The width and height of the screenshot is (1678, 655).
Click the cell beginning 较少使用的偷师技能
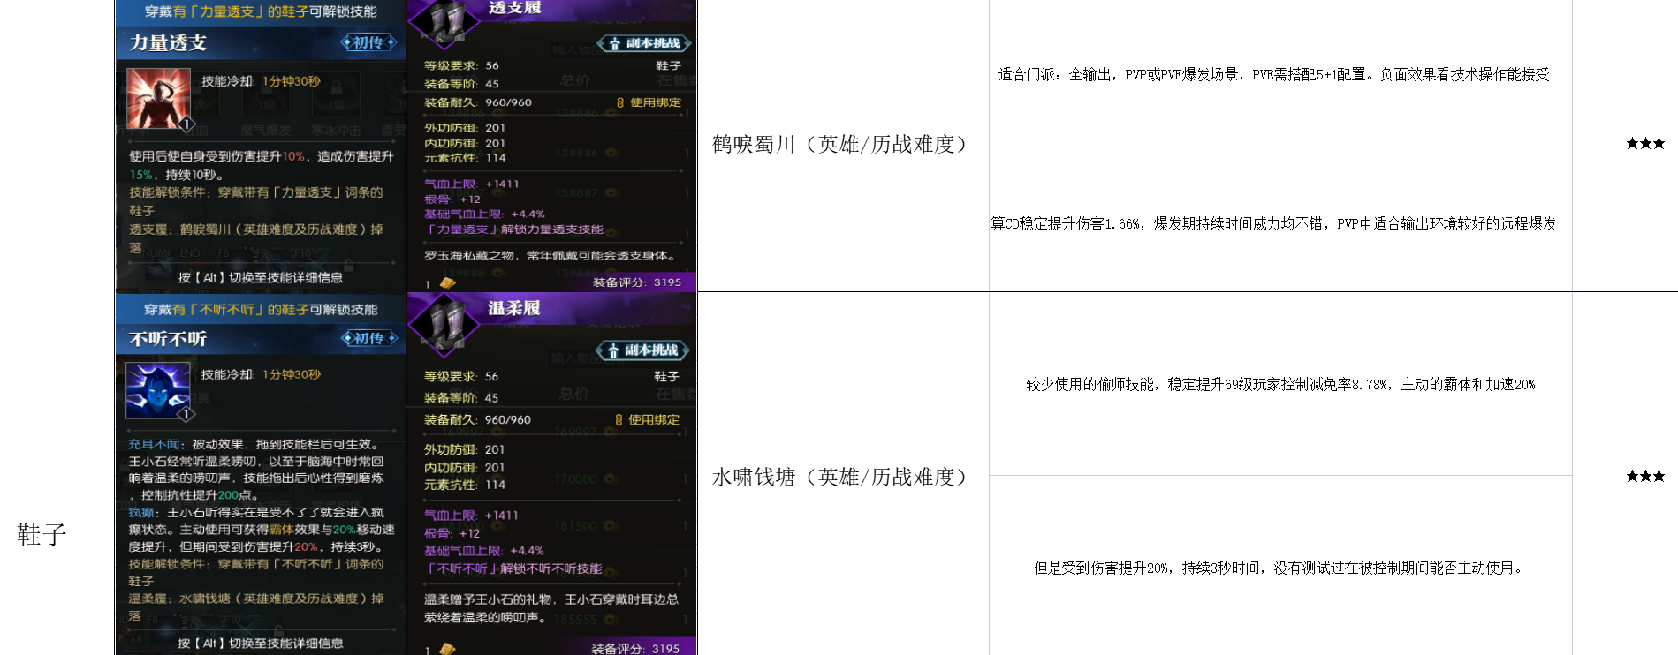1280,384
